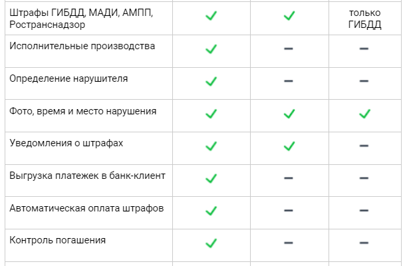Click first-column checkmark in the Штрафы ГИБДД row
Viewport: 407px width, 266px height.
click(211, 16)
